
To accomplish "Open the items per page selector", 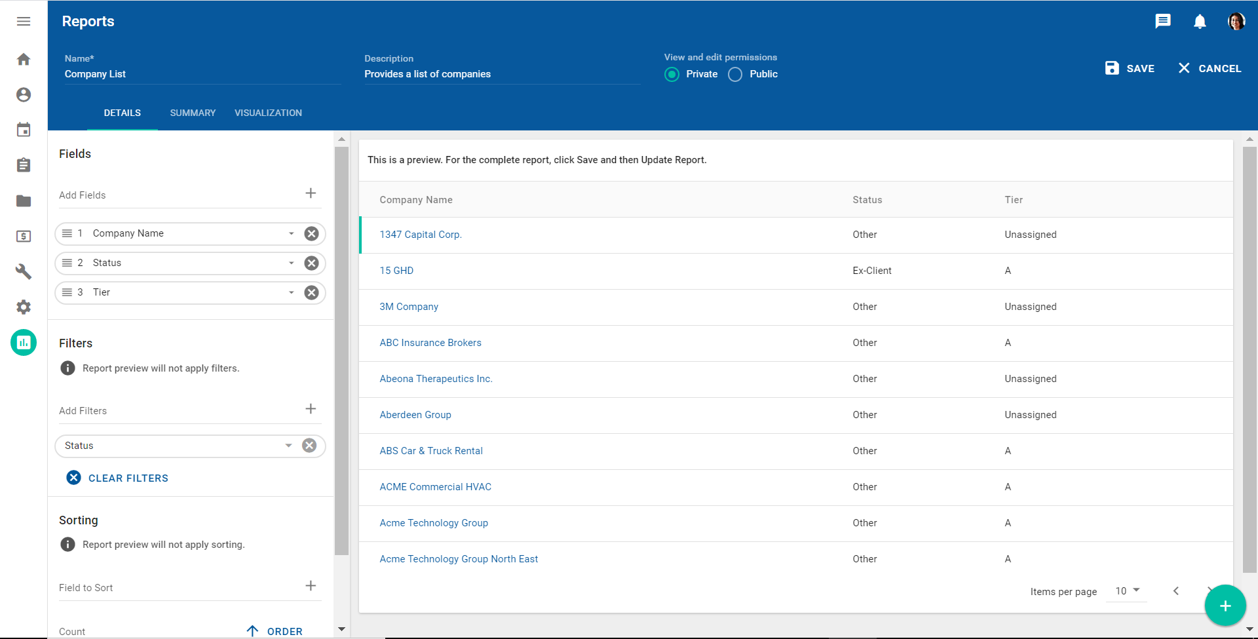I will tap(1126, 591).
